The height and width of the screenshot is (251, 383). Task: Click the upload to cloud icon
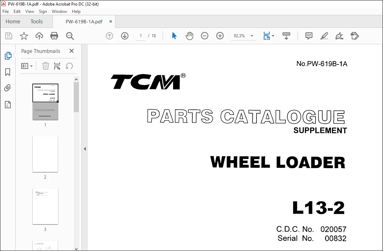click(39, 36)
